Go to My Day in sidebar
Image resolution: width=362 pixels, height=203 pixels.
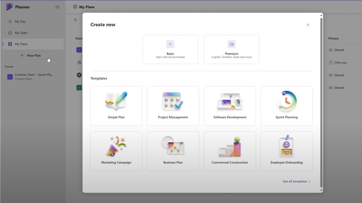[20, 22]
